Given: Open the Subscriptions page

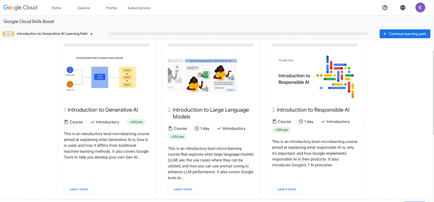Looking at the screenshot, I should (x=139, y=8).
